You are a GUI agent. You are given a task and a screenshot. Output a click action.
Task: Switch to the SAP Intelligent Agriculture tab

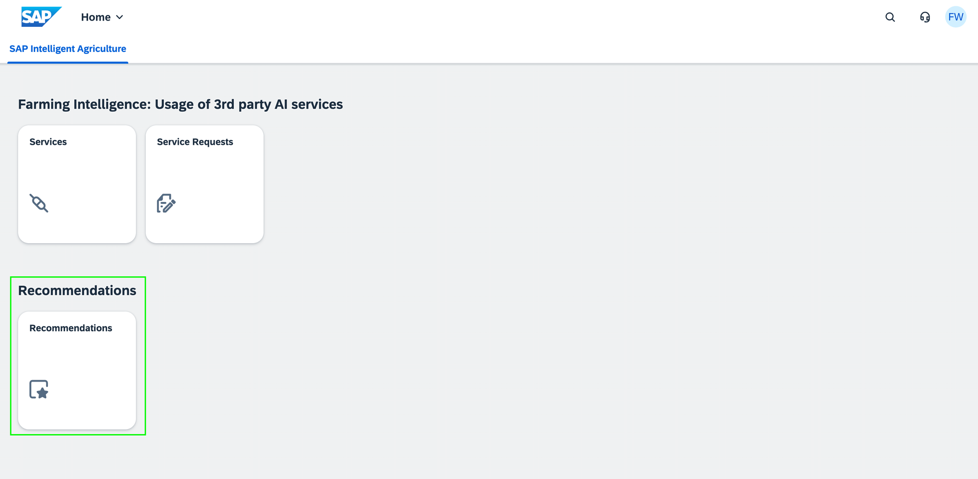[68, 48]
